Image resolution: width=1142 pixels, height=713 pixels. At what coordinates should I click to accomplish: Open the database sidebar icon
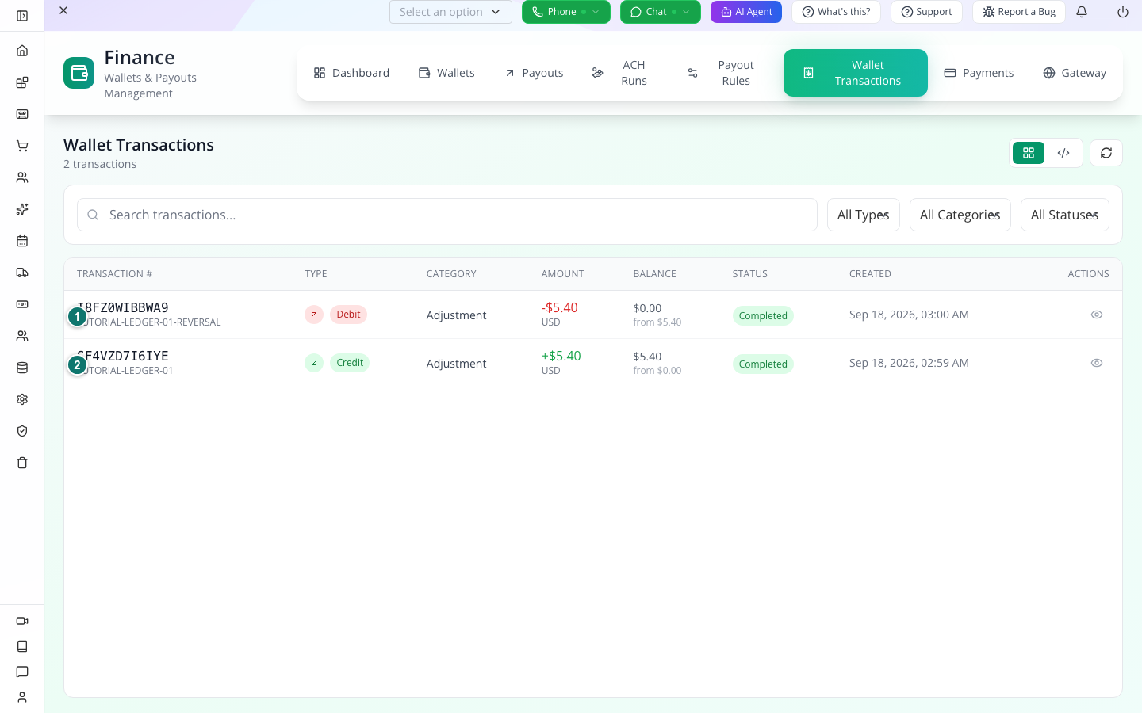click(22, 368)
